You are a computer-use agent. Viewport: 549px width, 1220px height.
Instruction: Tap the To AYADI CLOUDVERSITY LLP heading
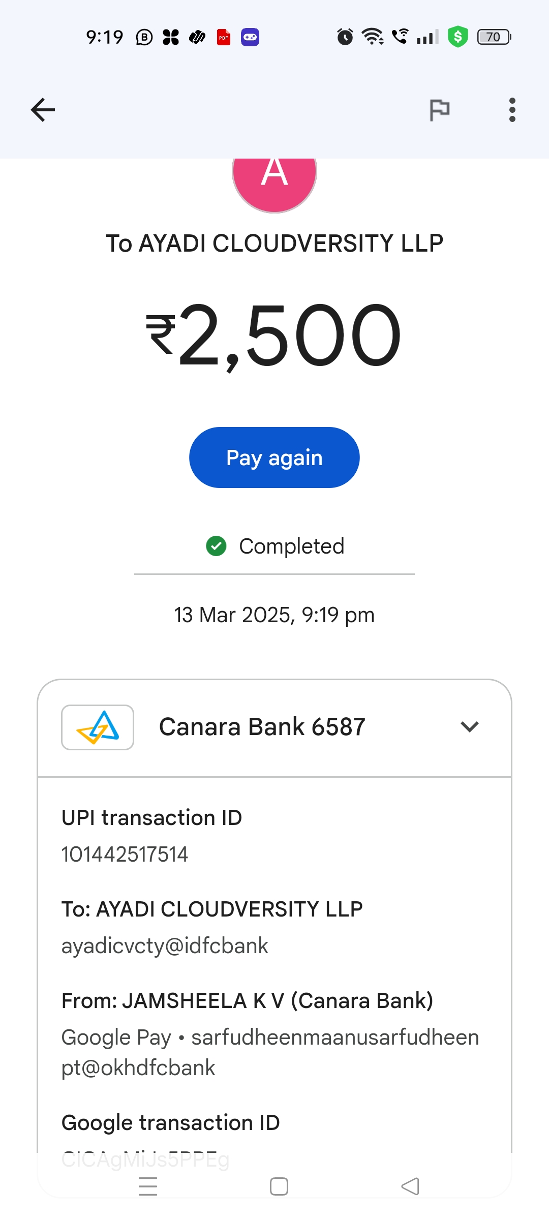coord(274,243)
